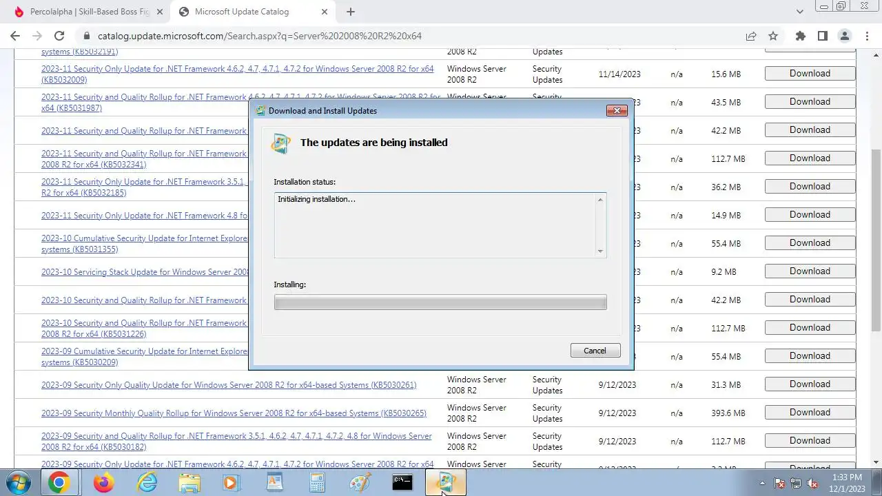
Task: Click the Installing progress bar
Action: pyautogui.click(x=440, y=302)
